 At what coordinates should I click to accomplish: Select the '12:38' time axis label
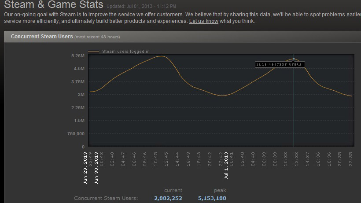click(x=296, y=159)
